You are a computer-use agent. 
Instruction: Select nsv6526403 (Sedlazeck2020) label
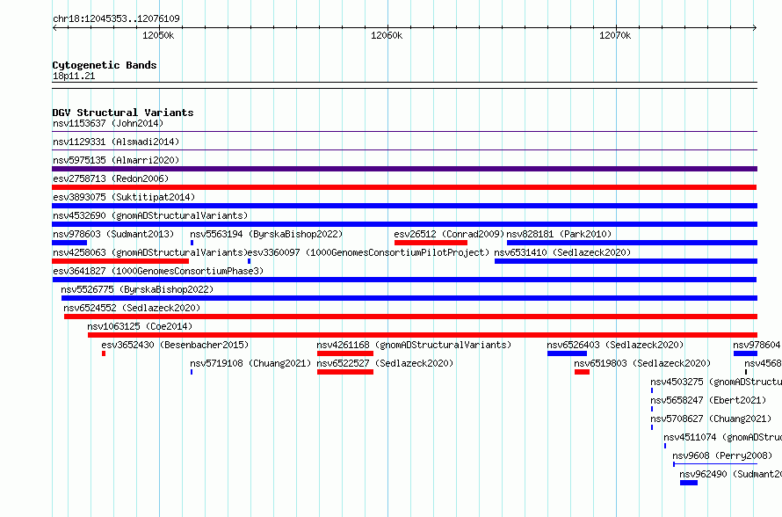pyautogui.click(x=615, y=345)
